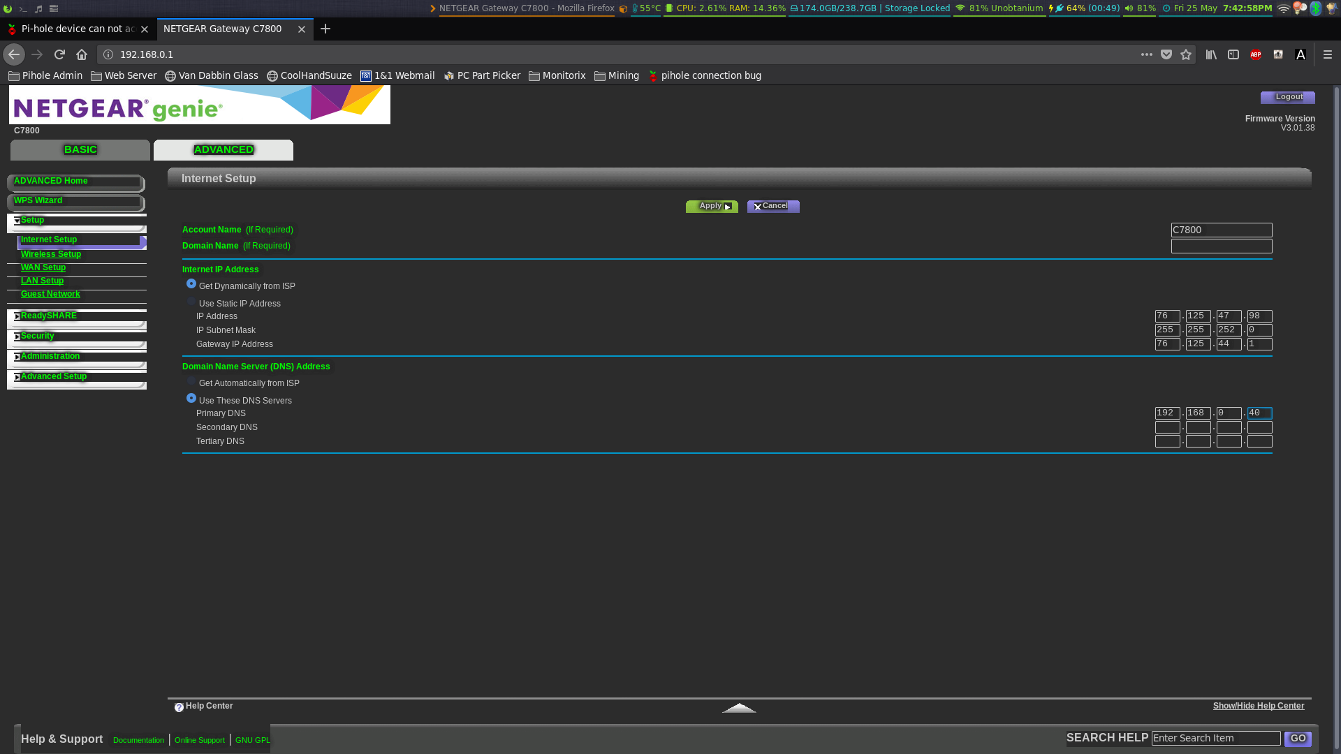Click the green Apply button

coord(712,206)
